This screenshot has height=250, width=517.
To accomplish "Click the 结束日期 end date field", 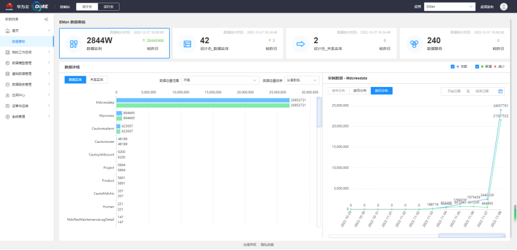I will (x=482, y=91).
